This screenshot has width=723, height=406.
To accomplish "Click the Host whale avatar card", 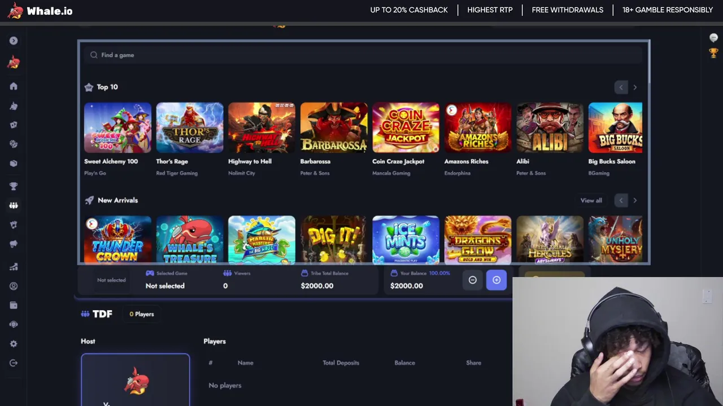I will (x=136, y=379).
